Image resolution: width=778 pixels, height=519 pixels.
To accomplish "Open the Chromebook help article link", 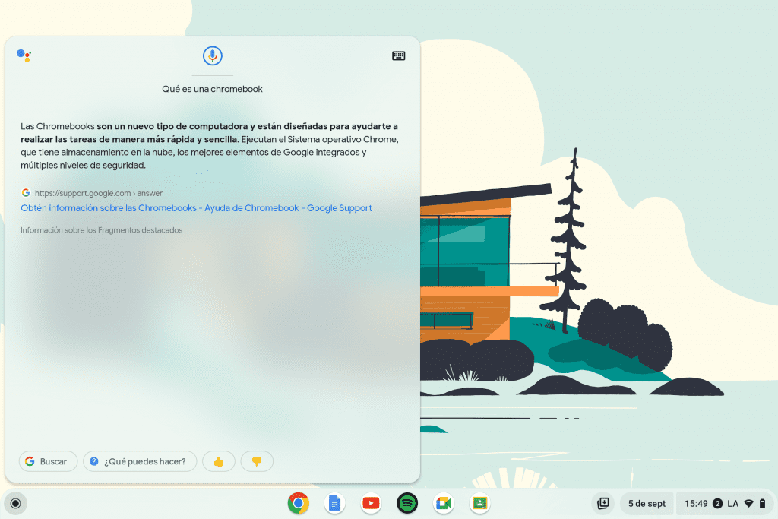I will coord(196,208).
